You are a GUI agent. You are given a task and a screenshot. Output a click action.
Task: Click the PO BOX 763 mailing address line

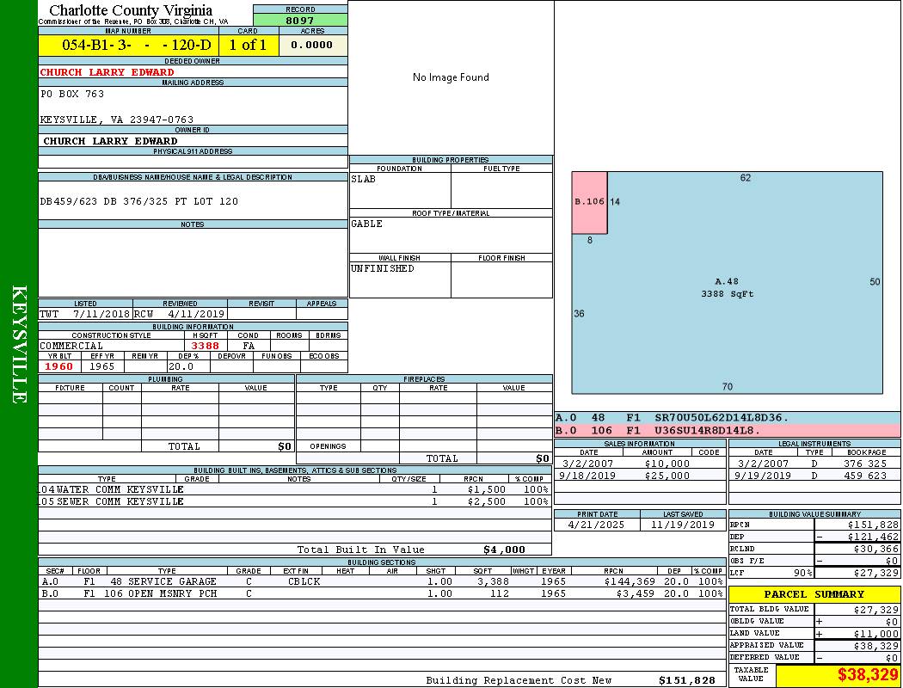[x=72, y=95]
